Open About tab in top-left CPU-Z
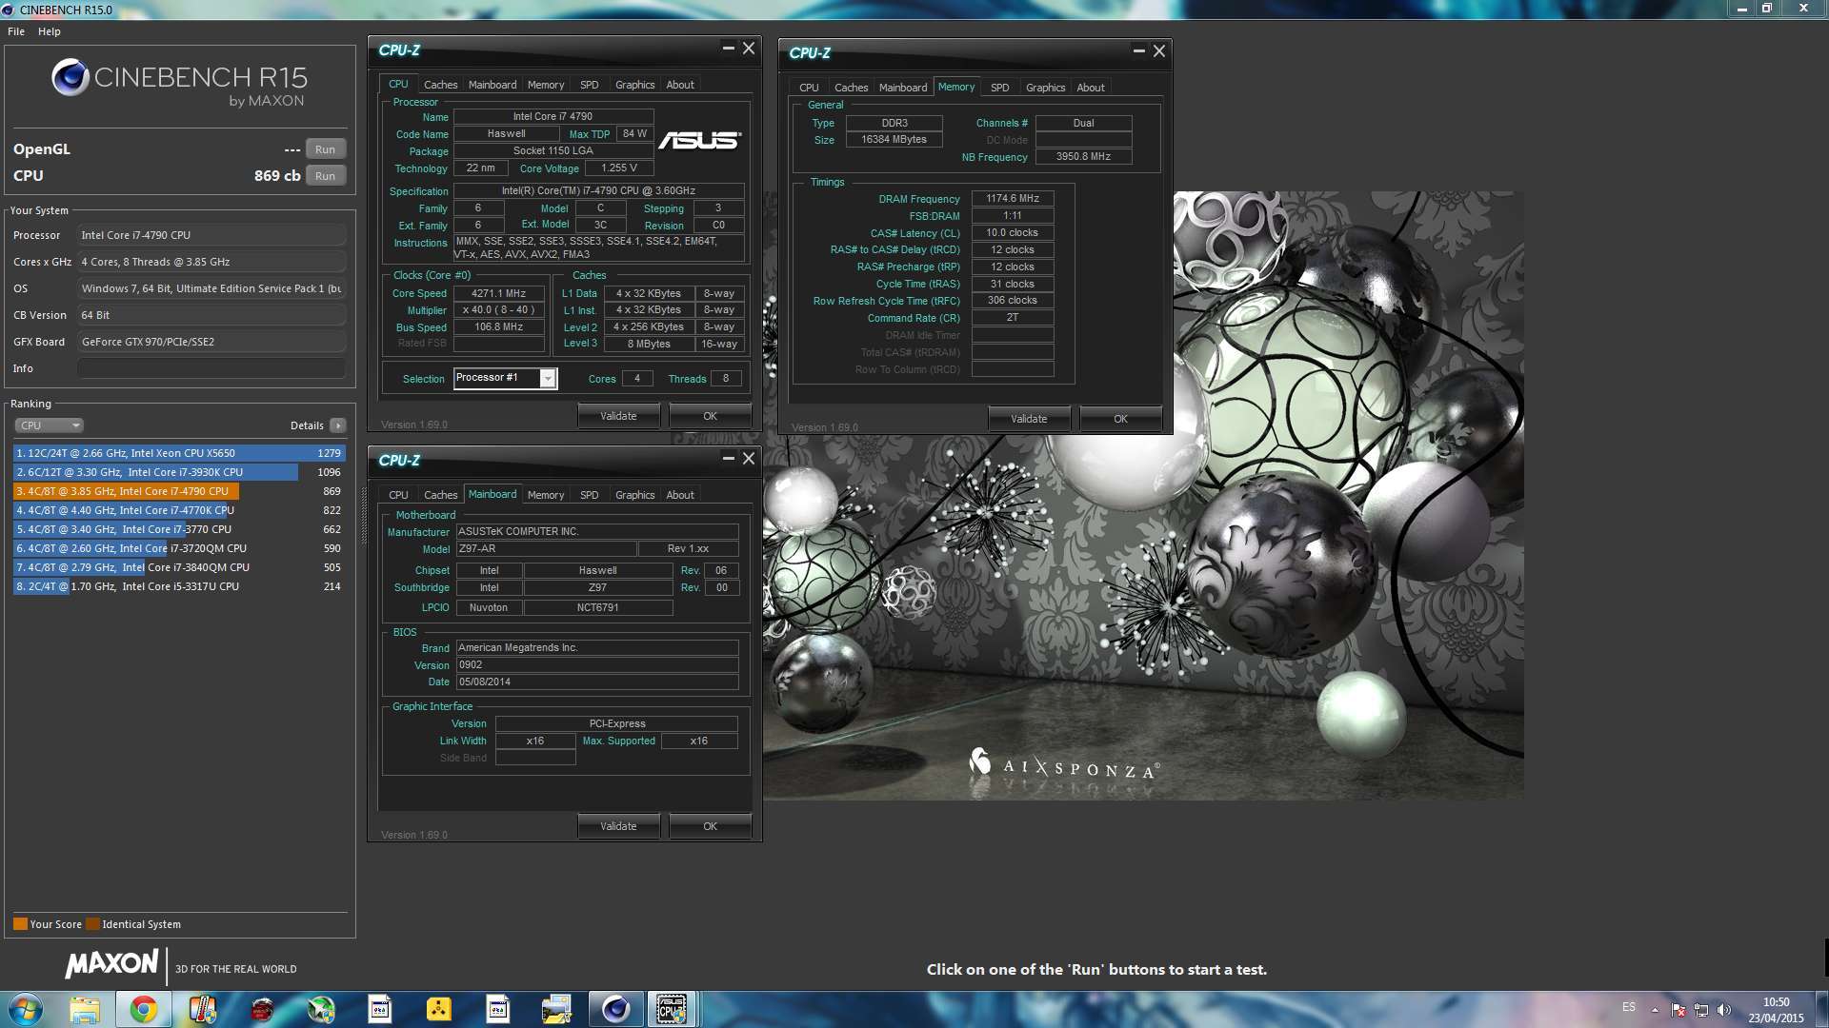1829x1028 pixels. pyautogui.click(x=680, y=85)
